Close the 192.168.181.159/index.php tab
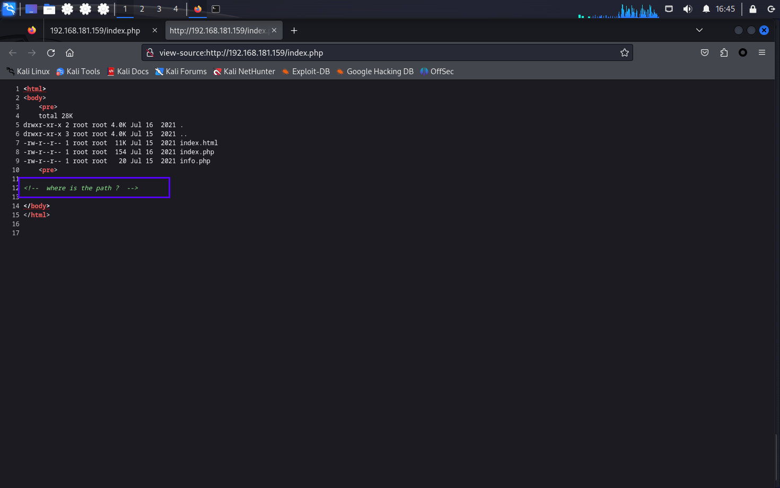 click(155, 30)
